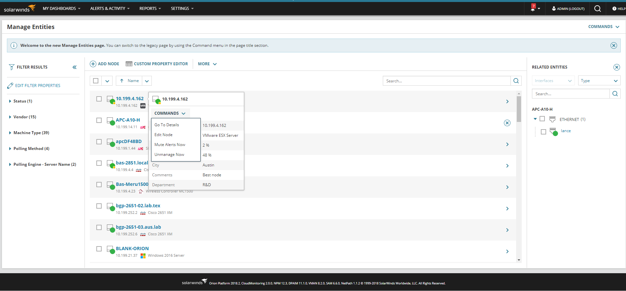Close the Related Entities panel
The width and height of the screenshot is (626, 291).
(x=616, y=67)
